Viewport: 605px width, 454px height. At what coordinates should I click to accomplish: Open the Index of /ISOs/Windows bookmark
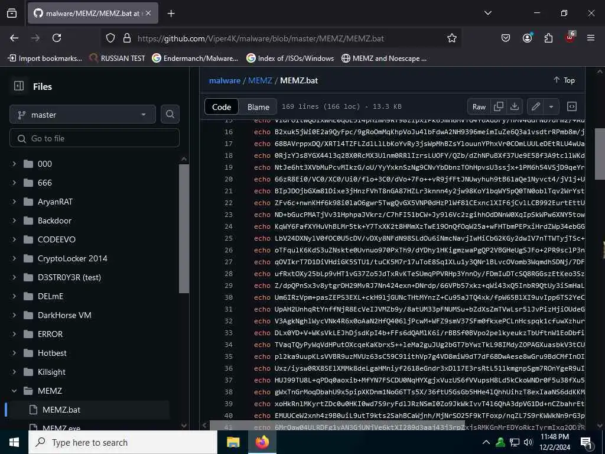click(290, 59)
